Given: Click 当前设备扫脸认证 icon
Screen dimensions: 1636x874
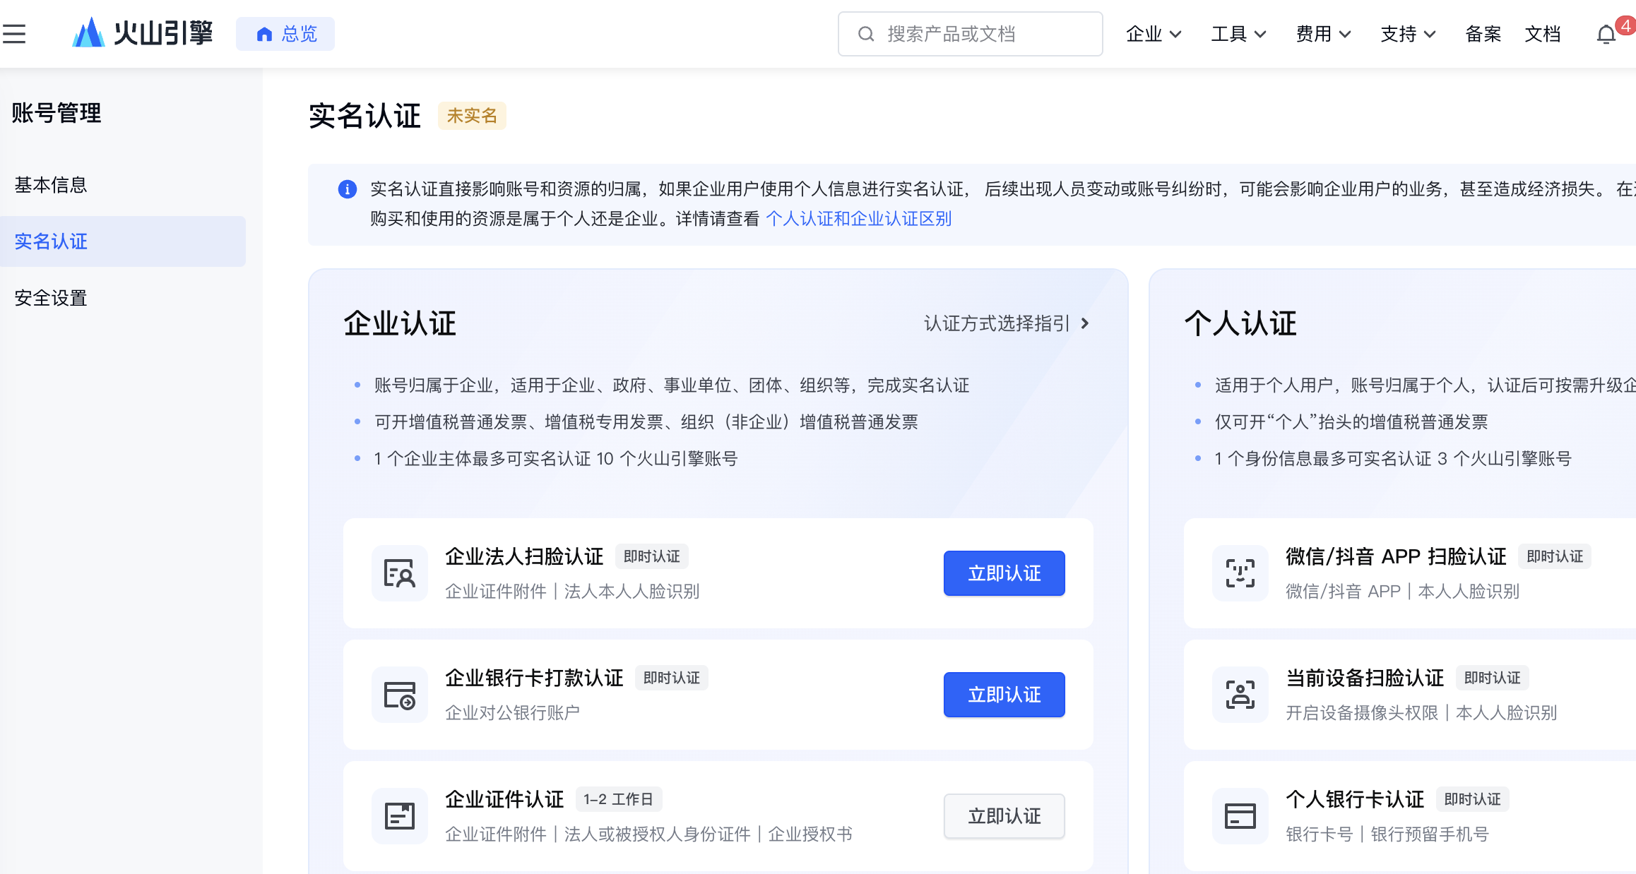Looking at the screenshot, I should click(1240, 695).
